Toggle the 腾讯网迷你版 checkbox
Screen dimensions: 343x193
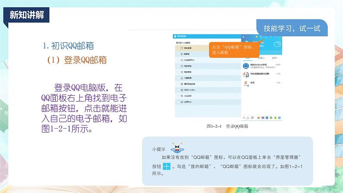click(x=178, y=84)
